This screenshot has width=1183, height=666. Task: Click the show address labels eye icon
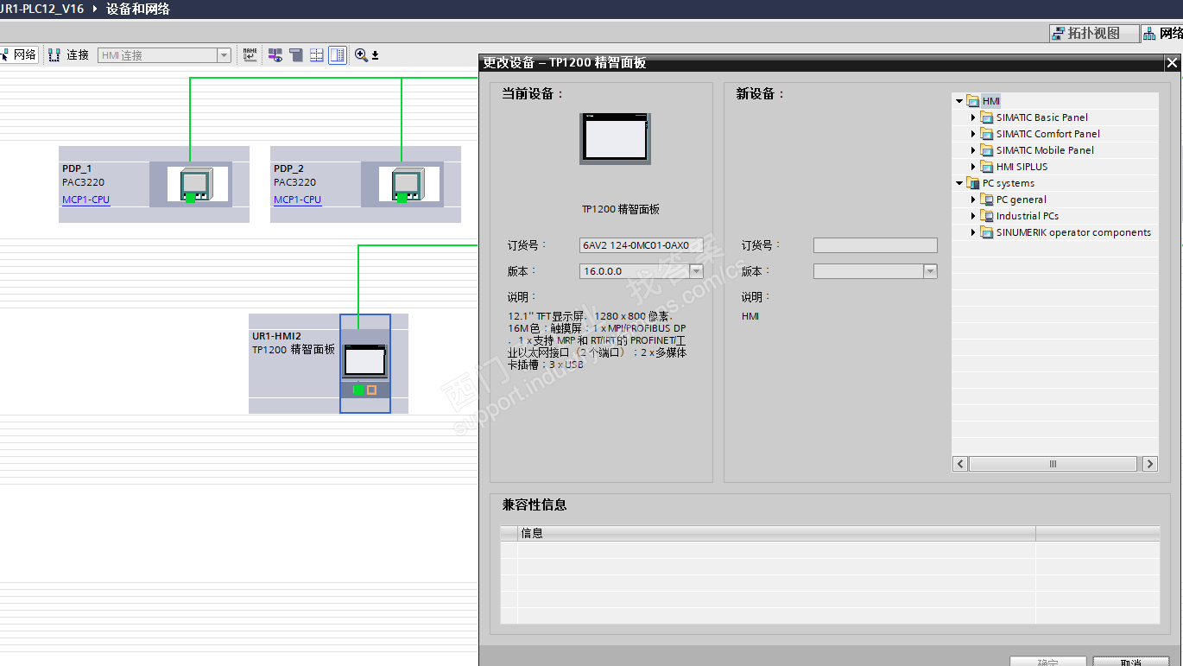(x=275, y=55)
